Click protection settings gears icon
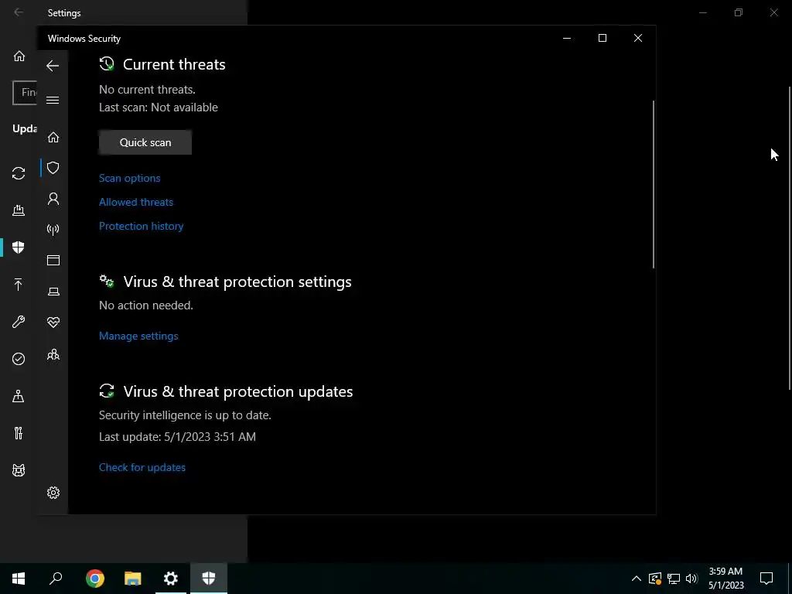Screen dimensions: 792x594 pyautogui.click(x=107, y=281)
